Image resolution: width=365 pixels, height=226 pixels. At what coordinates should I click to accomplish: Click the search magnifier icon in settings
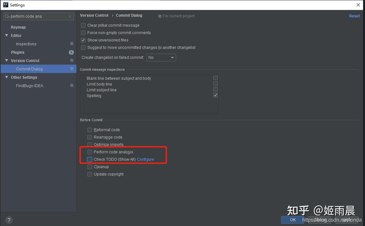point(7,16)
